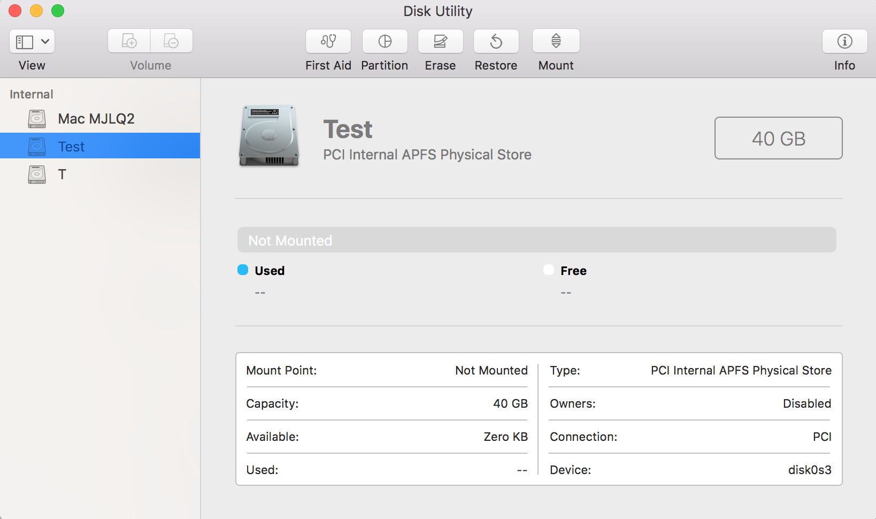Click the white Free color indicator

coord(549,270)
